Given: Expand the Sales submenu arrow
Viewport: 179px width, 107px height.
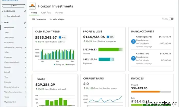Looking at the screenshot, I should (25, 52).
